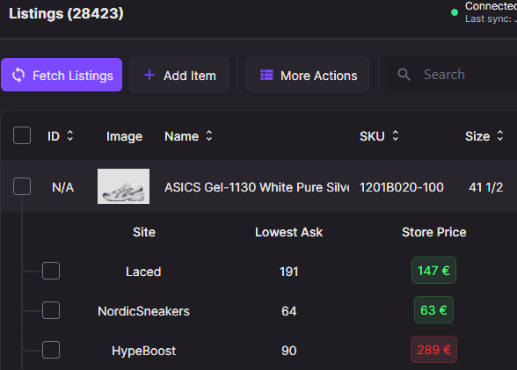Click the plus icon beside Add Item
This screenshot has width=517, height=370.
149,75
